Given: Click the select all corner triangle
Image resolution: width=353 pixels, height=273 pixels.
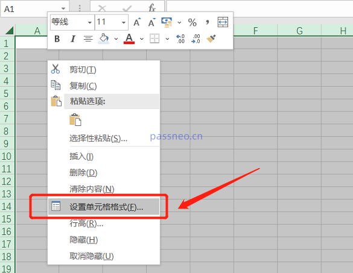Looking at the screenshot, I should [9, 31].
